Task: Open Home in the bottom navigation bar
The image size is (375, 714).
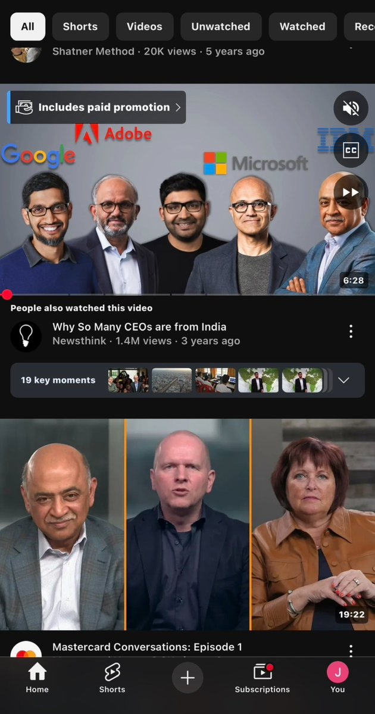Action: point(37,678)
